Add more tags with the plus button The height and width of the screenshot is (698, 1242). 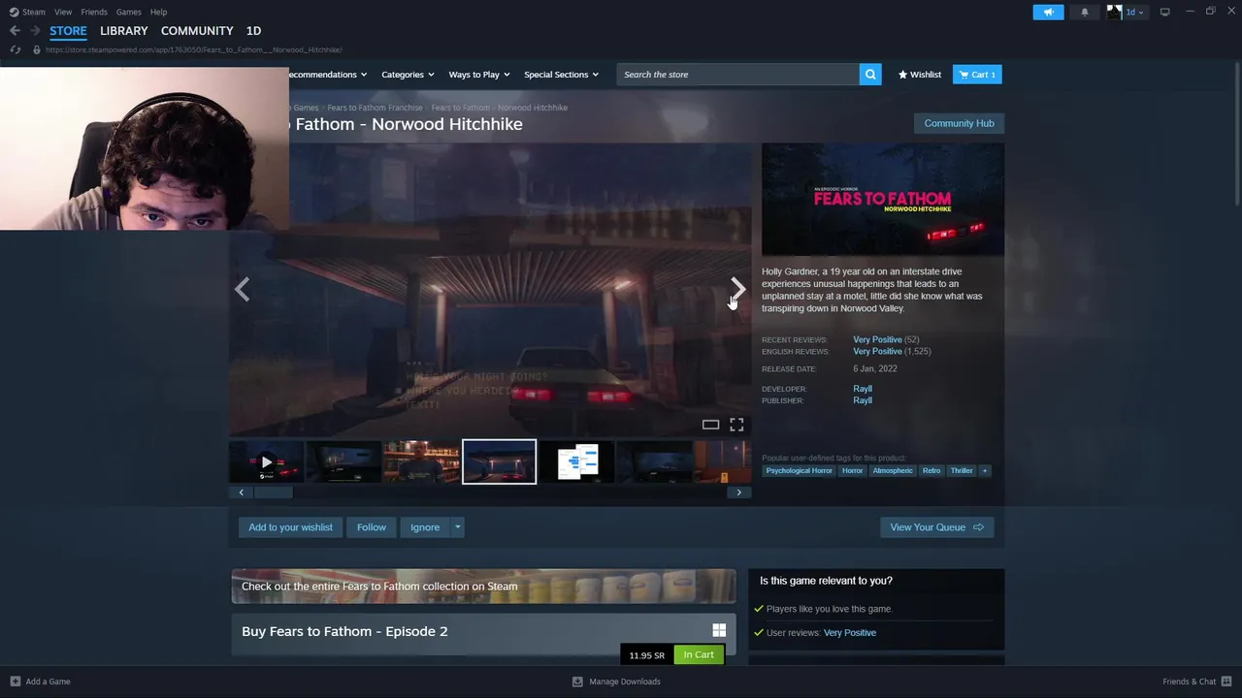tap(984, 470)
